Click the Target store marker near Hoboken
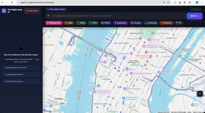Screen dimensions: 205x113 [x=51, y=106]
